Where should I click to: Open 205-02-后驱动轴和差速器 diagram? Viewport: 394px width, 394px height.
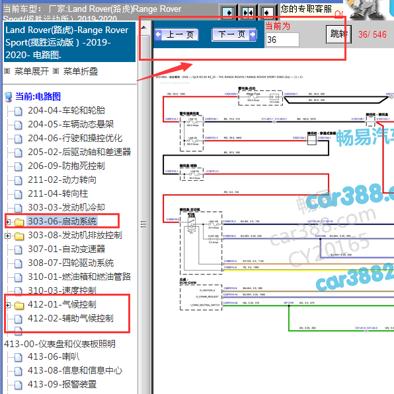click(x=79, y=152)
